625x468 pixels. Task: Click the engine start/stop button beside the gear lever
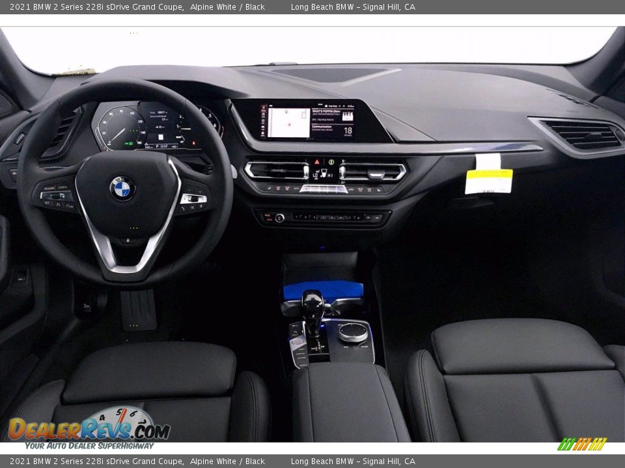pos(298,343)
